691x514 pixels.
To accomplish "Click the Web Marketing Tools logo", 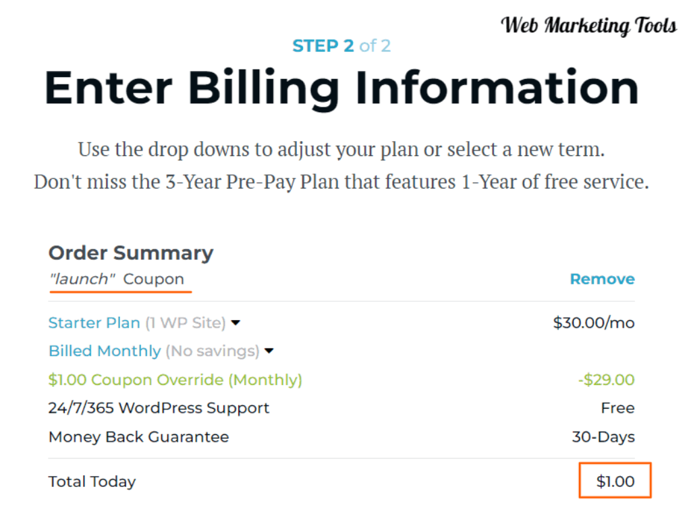I will pyautogui.click(x=588, y=26).
